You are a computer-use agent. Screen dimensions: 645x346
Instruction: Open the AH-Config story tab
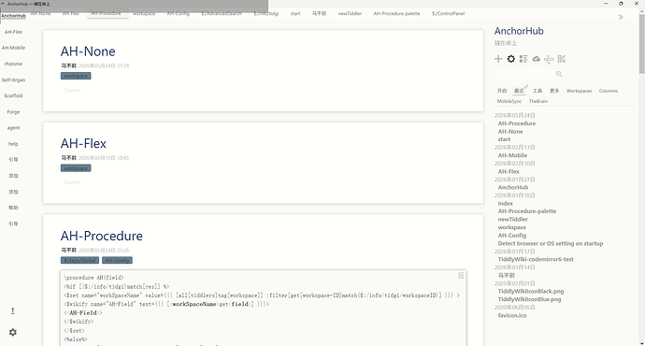click(x=179, y=13)
